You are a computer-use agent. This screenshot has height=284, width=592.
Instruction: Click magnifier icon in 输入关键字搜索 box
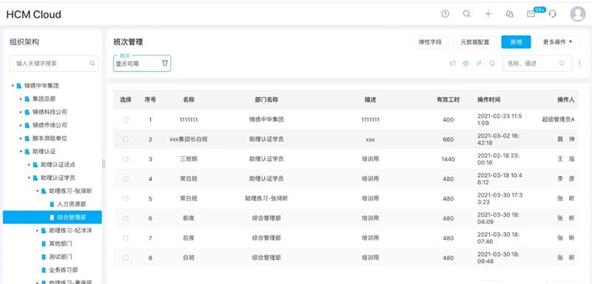92,64
